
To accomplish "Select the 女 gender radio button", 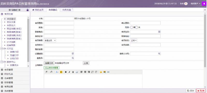I will tap(137, 27).
